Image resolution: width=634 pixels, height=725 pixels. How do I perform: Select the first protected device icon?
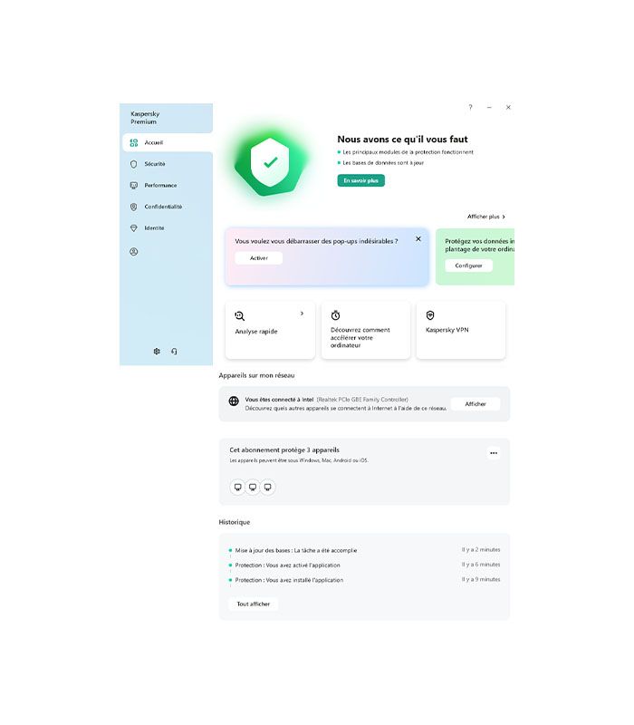pos(237,487)
